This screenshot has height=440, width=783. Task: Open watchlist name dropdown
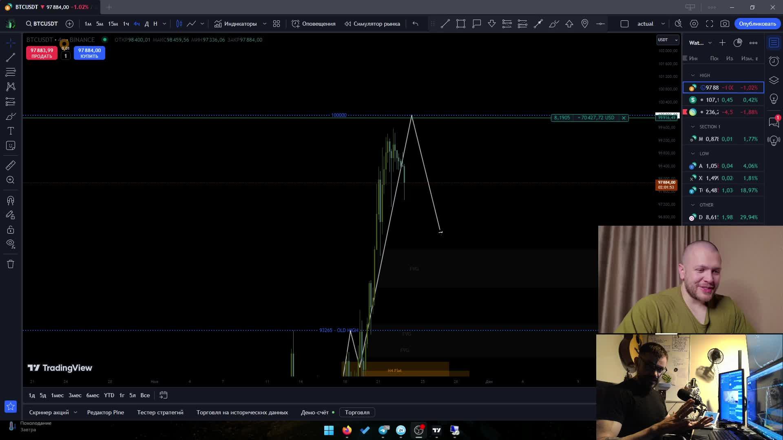tap(700, 43)
